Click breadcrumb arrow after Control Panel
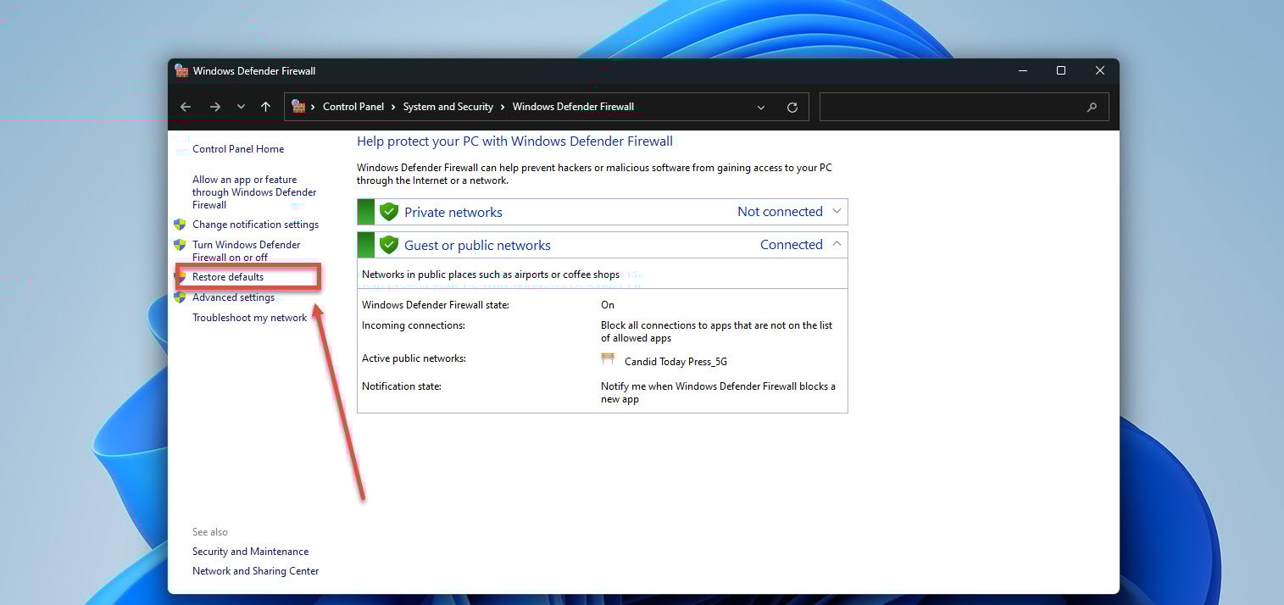The image size is (1284, 605). point(393,107)
